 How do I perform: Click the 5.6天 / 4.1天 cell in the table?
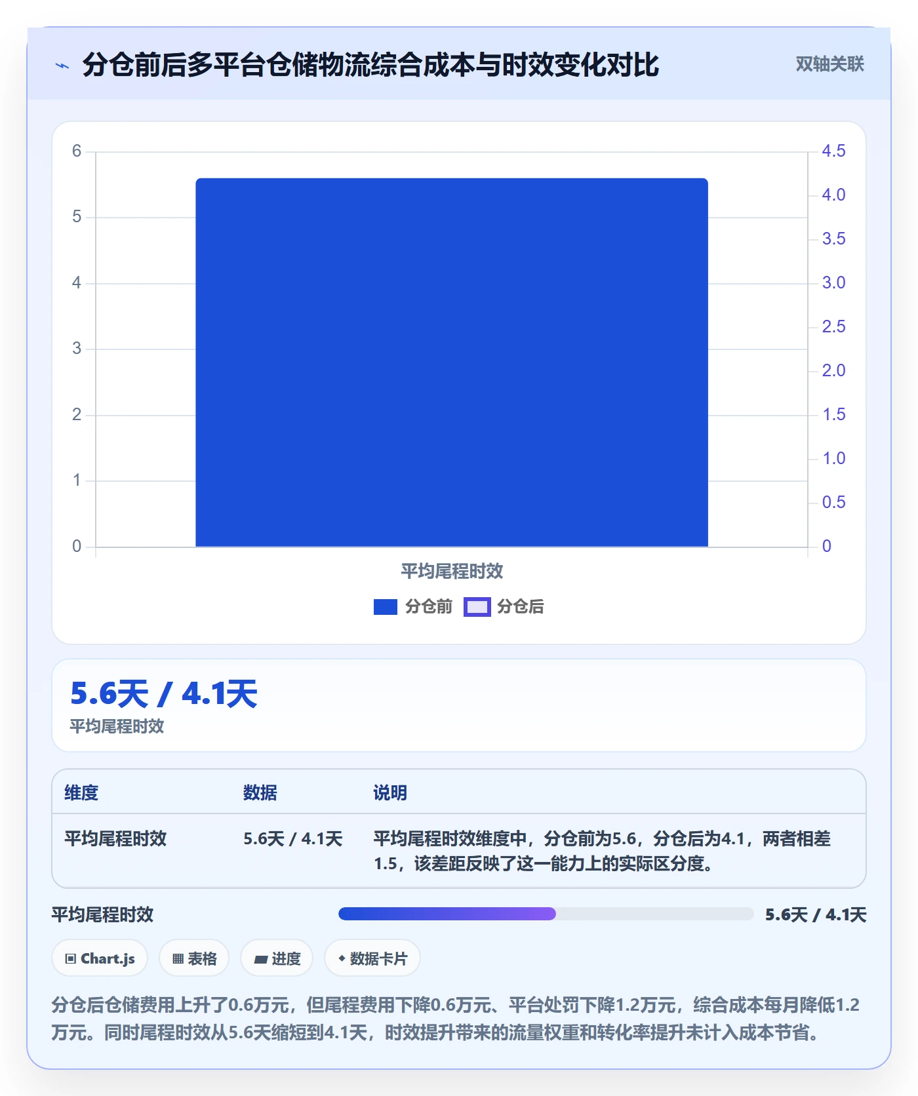click(293, 838)
